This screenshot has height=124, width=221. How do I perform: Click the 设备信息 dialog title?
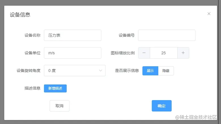pos(20,15)
